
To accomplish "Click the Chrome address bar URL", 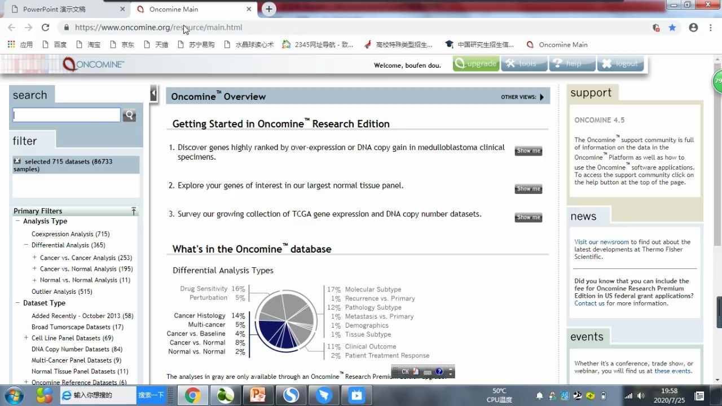I will point(159,27).
